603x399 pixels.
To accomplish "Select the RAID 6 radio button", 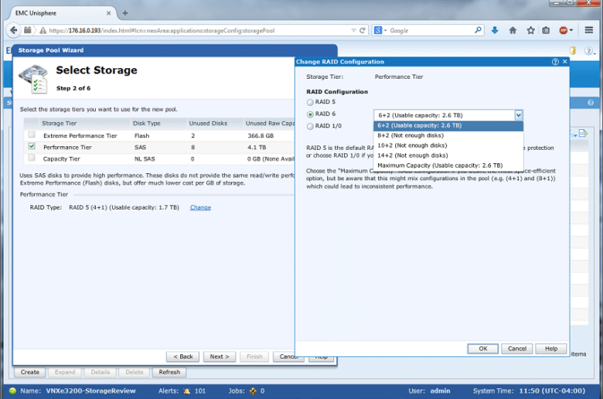I will 310,114.
